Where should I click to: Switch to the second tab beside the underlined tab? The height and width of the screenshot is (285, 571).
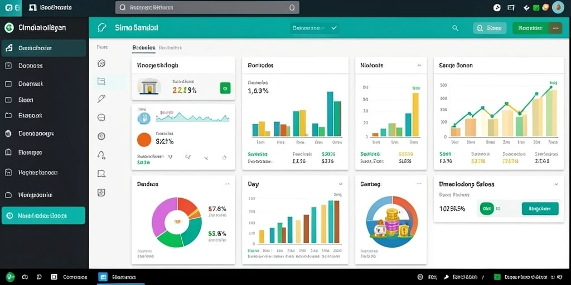click(170, 48)
